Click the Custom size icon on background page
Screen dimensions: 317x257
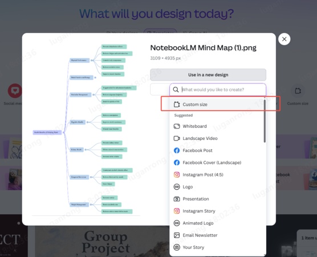coord(298,91)
